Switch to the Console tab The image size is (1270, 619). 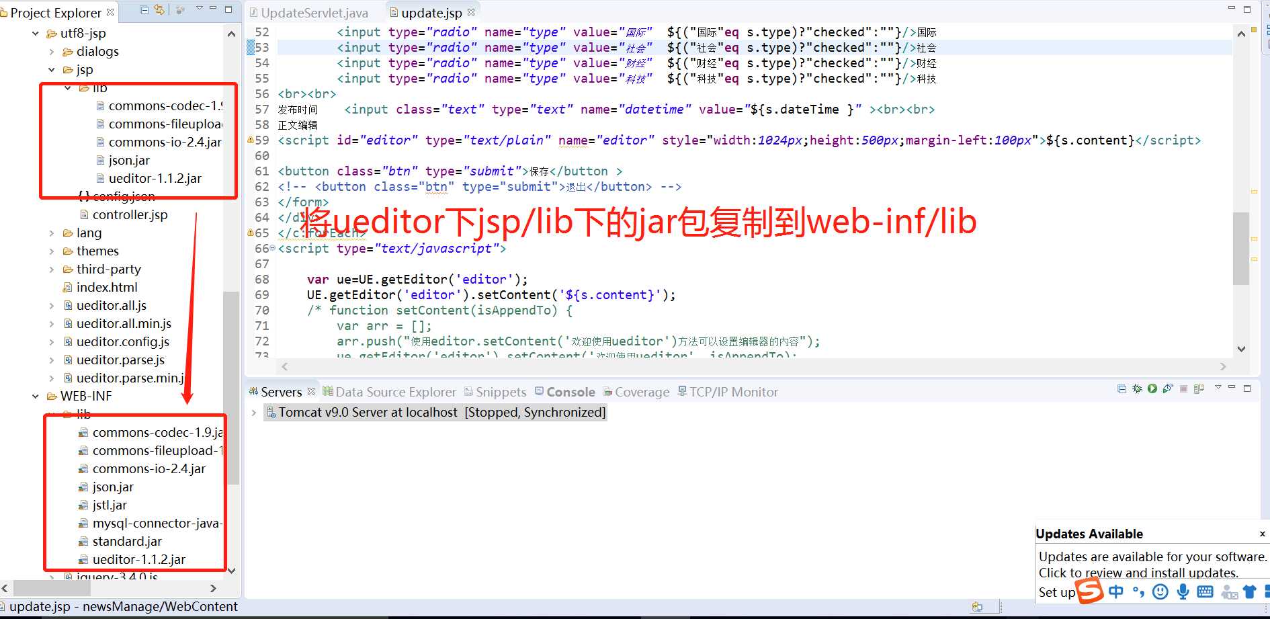click(565, 392)
